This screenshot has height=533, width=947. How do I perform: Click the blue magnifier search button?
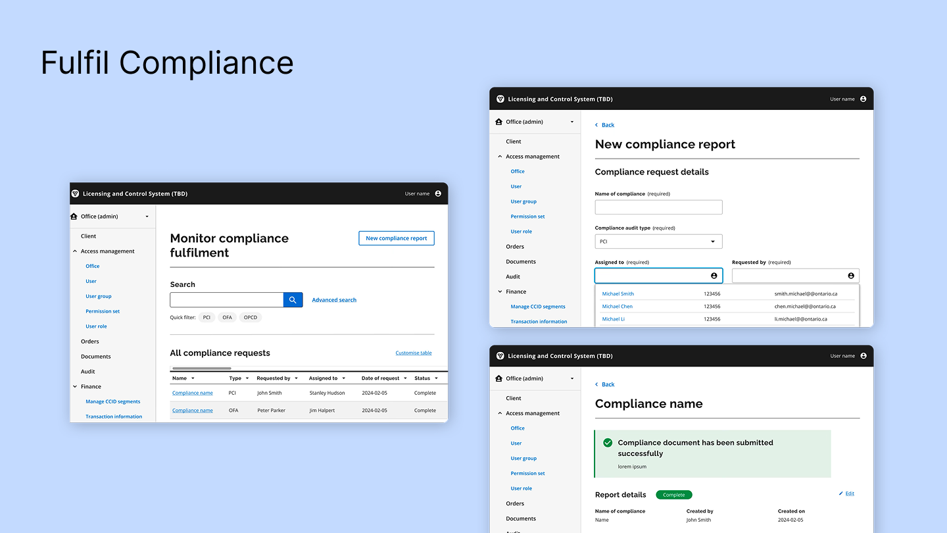[293, 300]
